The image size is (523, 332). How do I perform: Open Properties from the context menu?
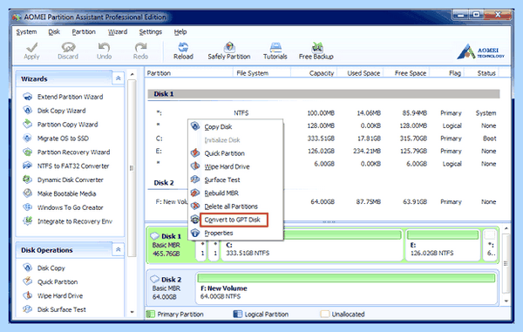click(235, 233)
